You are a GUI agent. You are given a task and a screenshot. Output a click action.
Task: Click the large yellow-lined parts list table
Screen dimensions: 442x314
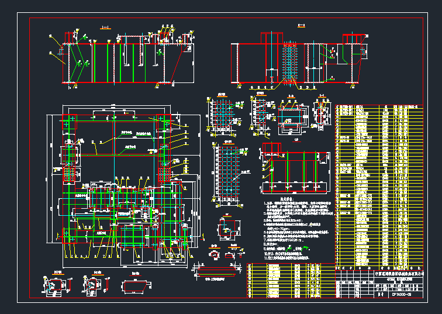[379, 188]
